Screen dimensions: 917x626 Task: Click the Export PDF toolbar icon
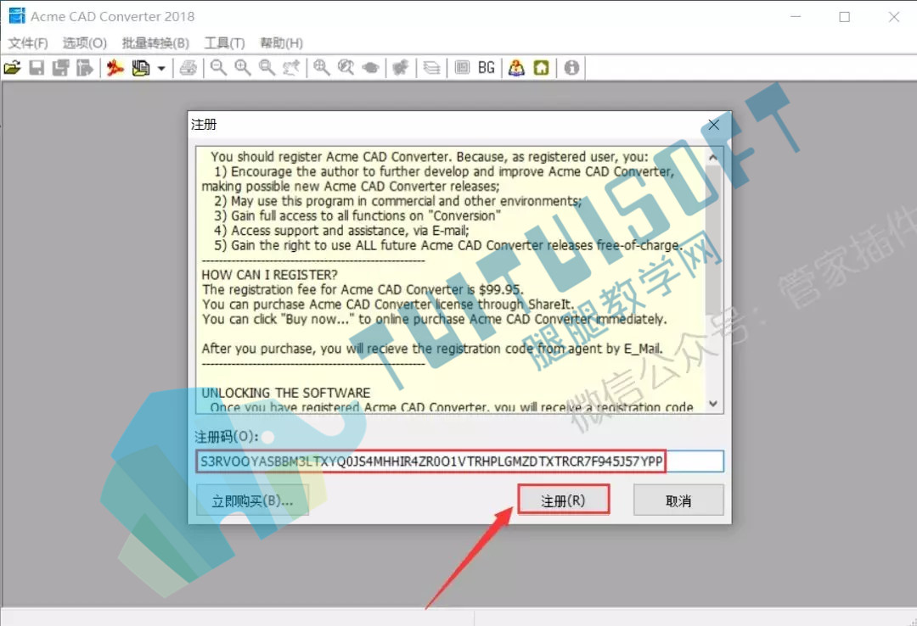pyautogui.click(x=115, y=68)
